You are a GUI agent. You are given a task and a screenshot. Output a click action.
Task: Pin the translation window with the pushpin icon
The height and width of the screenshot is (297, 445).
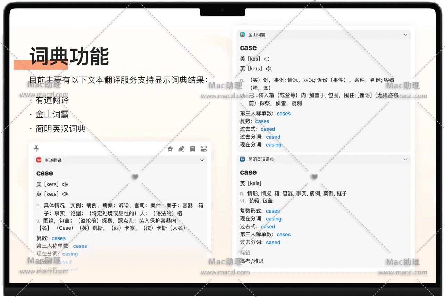click(36, 148)
